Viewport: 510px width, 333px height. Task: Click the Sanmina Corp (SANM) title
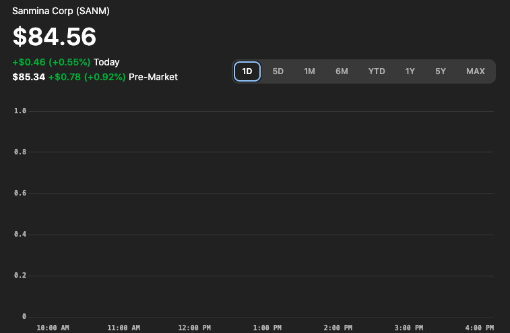(x=61, y=11)
